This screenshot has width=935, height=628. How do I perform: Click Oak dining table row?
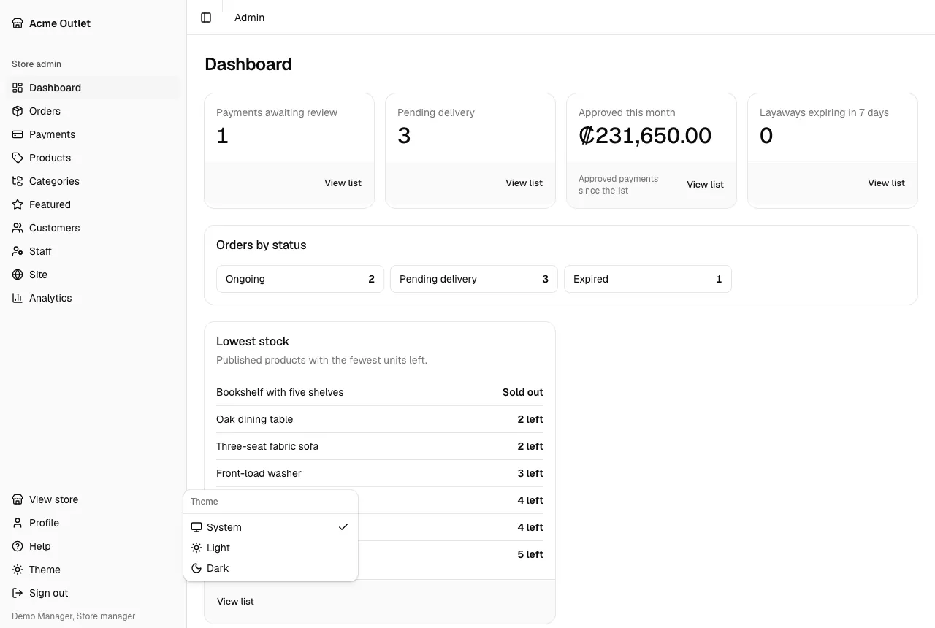tap(380, 419)
